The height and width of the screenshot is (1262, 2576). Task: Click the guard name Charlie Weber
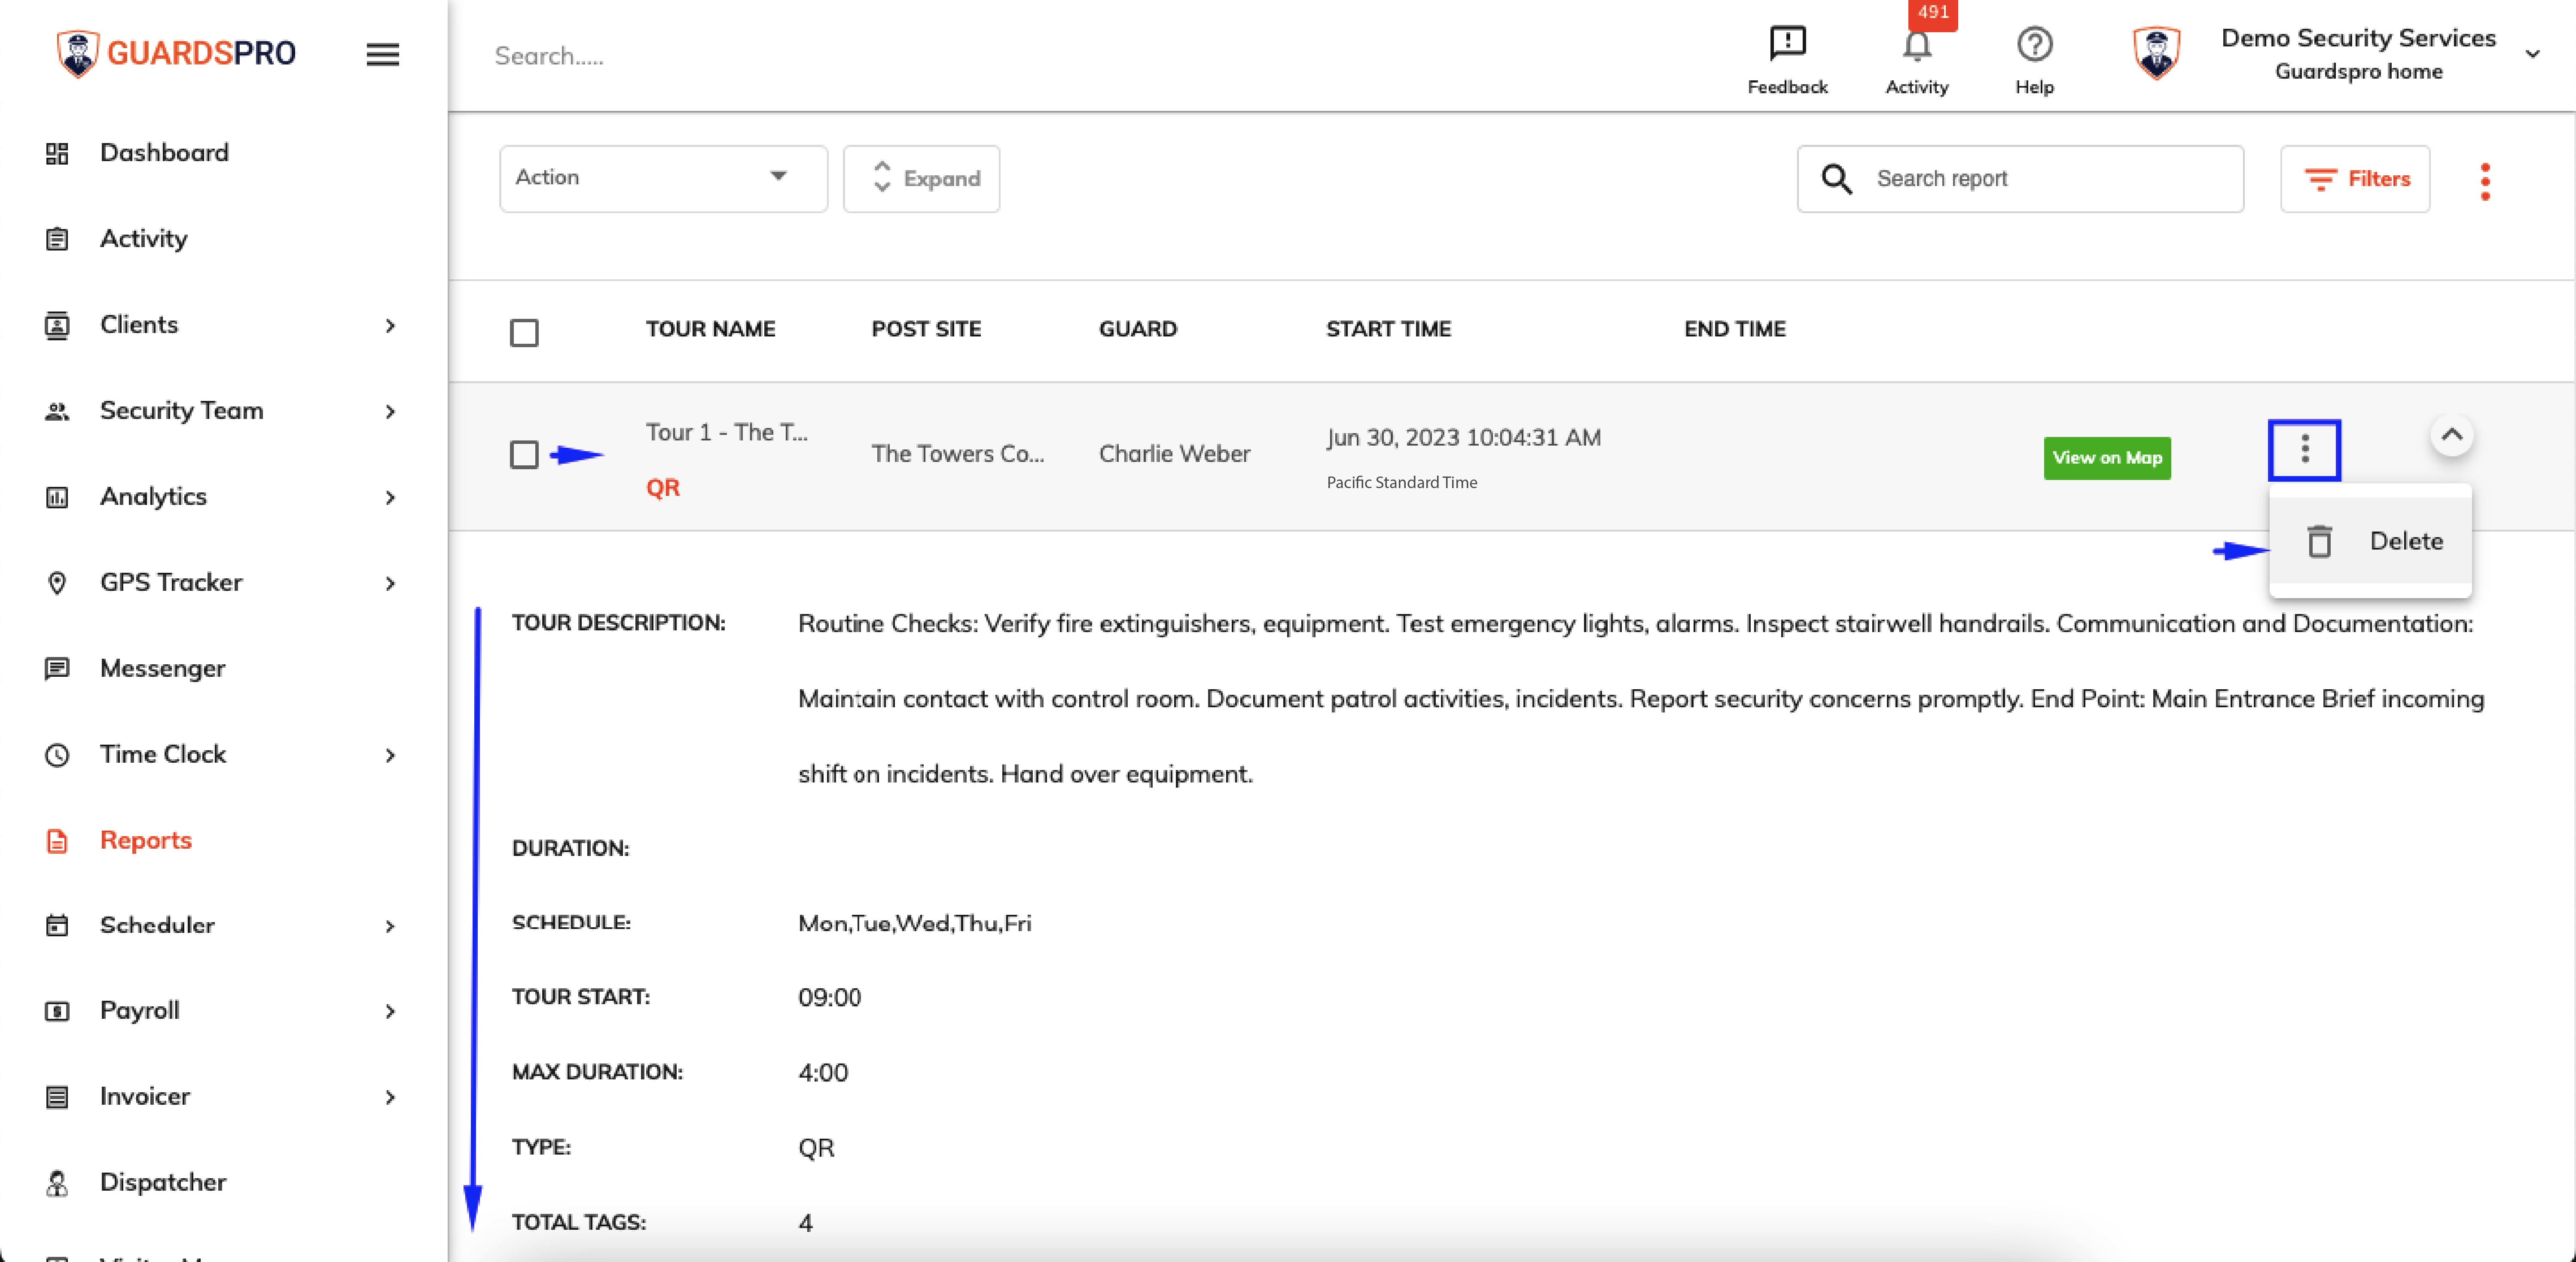(x=1174, y=454)
